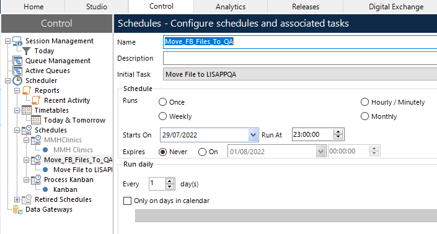Click the schedule Name input field

(x=300, y=41)
